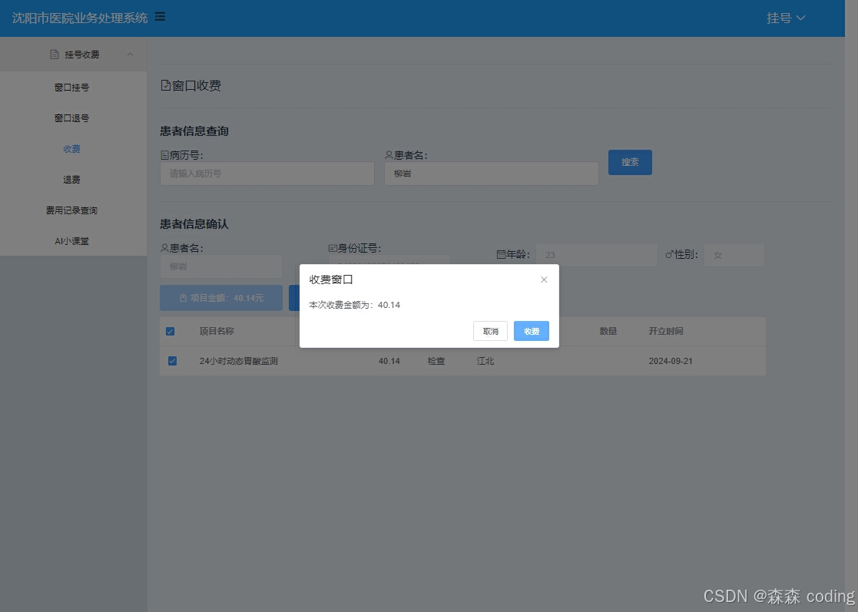
Task: Open the AI小课堂 sidebar entry
Action: (x=71, y=240)
